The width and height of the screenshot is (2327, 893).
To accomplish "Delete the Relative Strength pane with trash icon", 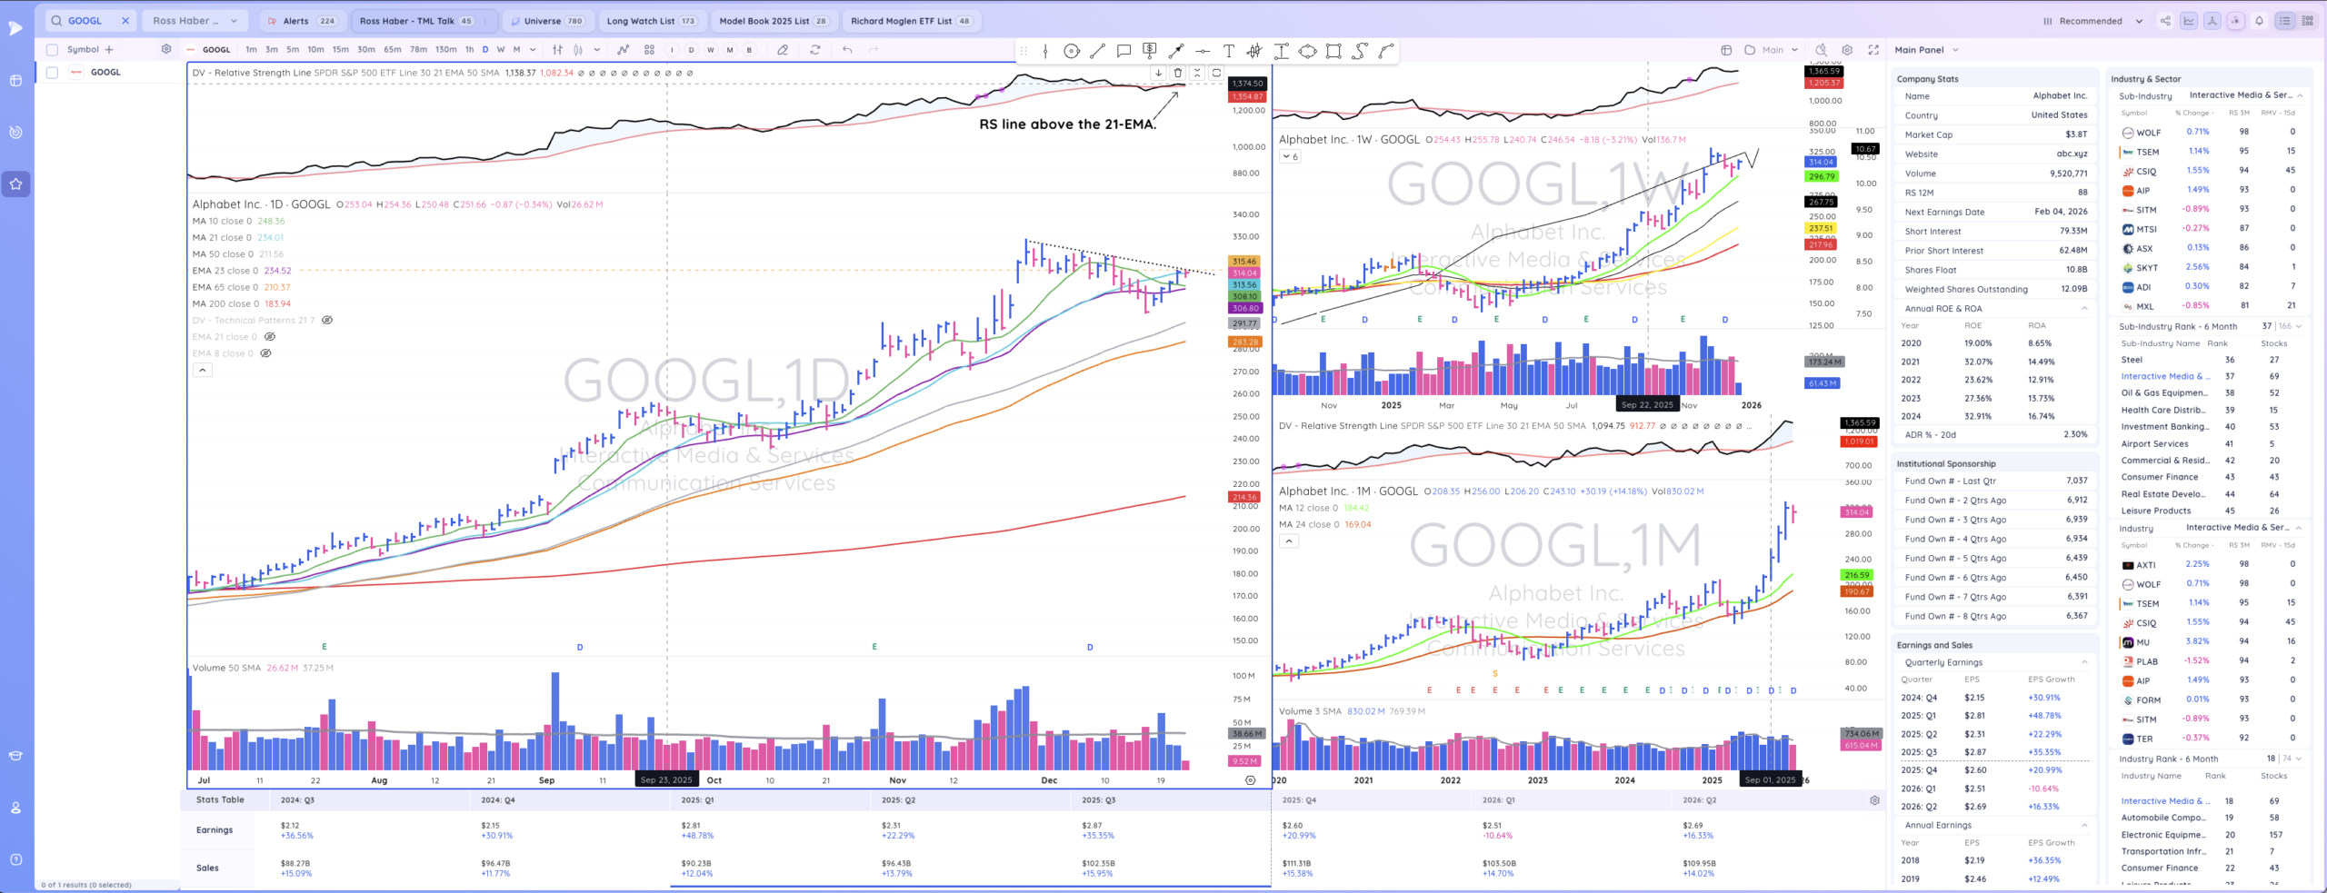I will pyautogui.click(x=1178, y=73).
